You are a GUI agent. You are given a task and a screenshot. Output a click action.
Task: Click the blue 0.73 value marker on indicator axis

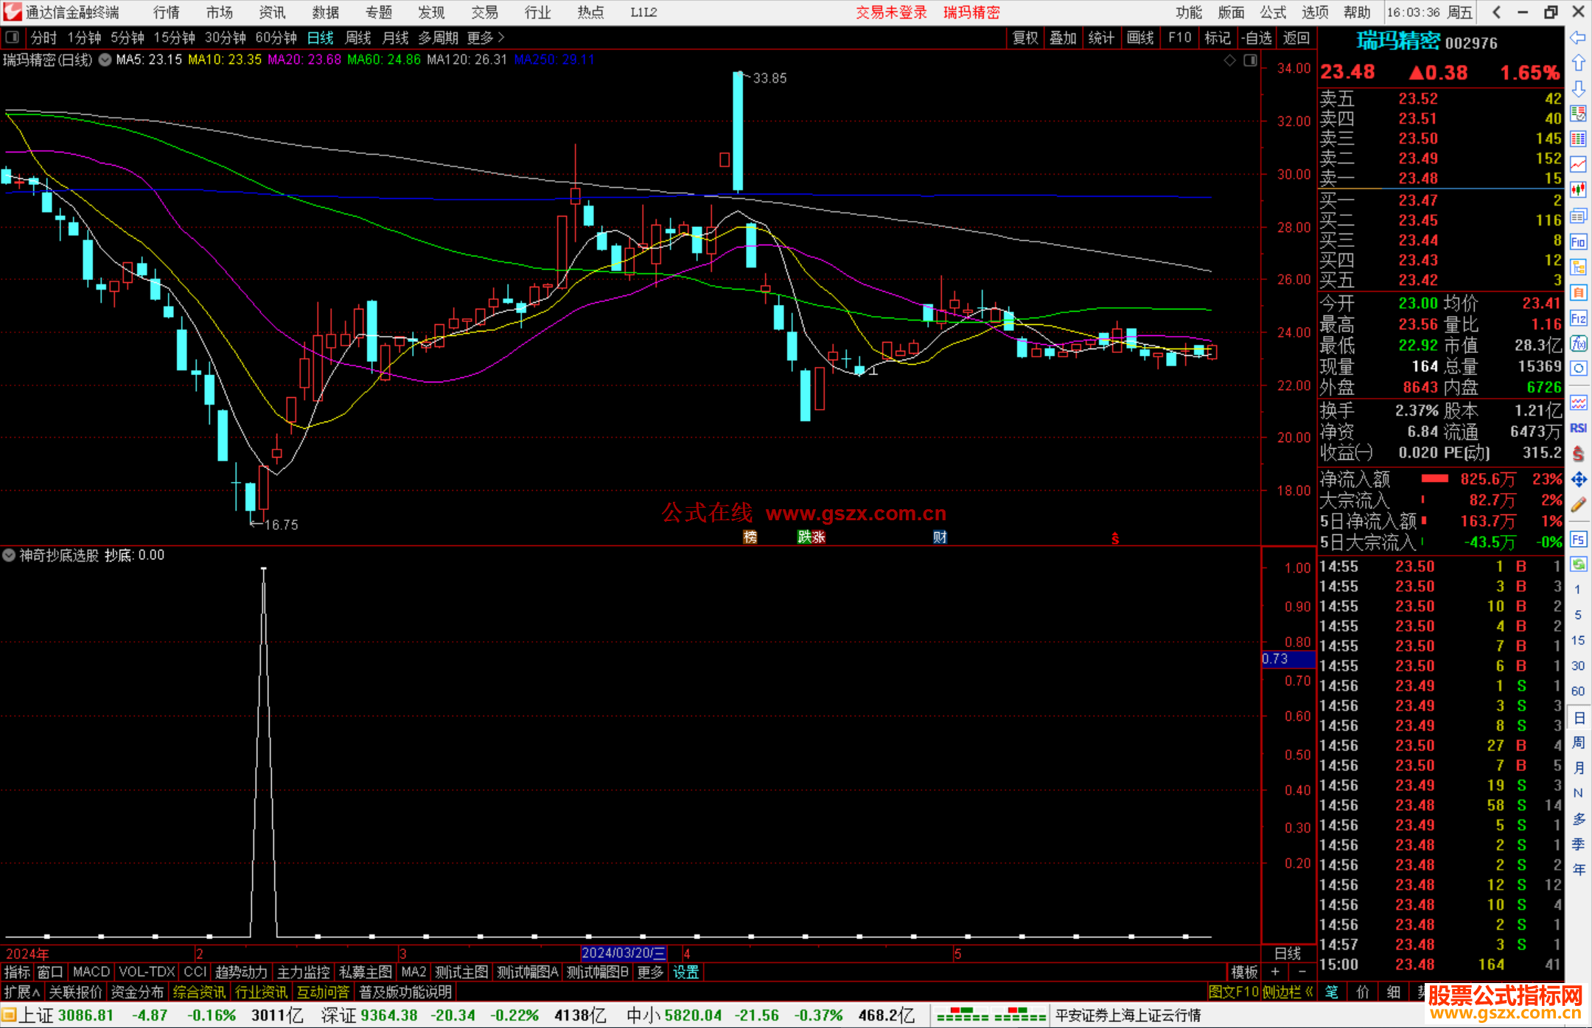tap(1286, 659)
